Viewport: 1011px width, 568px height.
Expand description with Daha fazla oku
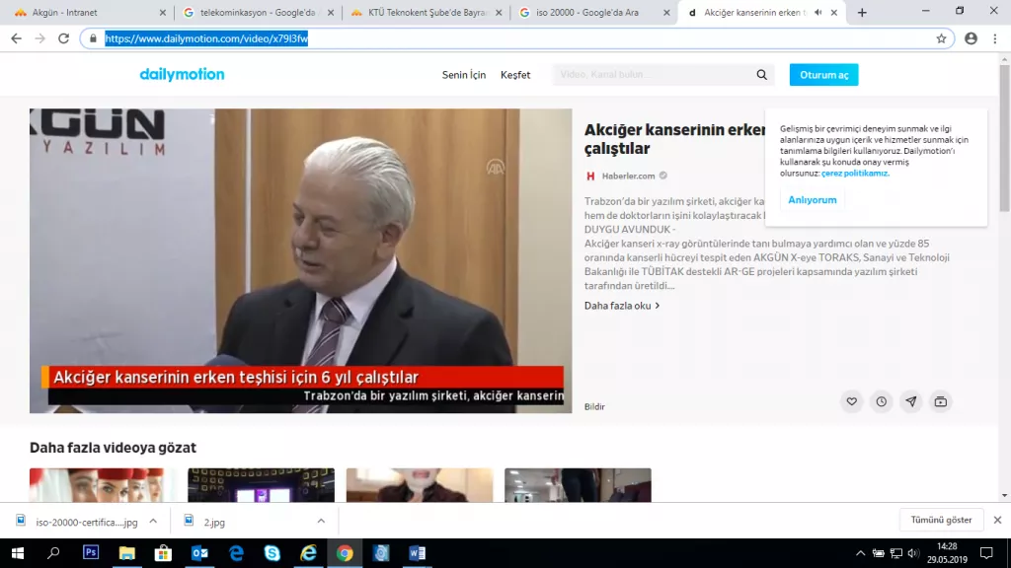point(622,306)
